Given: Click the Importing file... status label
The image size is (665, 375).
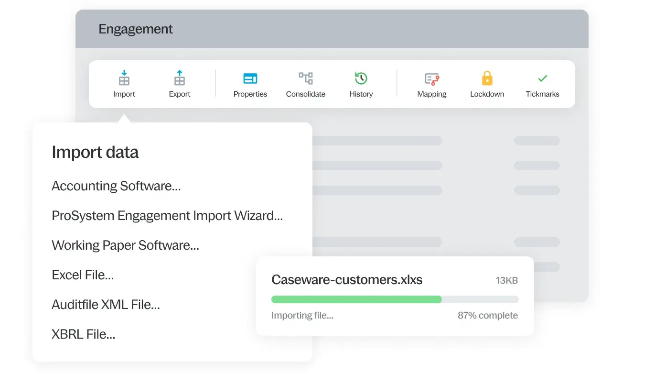Looking at the screenshot, I should pos(302,316).
